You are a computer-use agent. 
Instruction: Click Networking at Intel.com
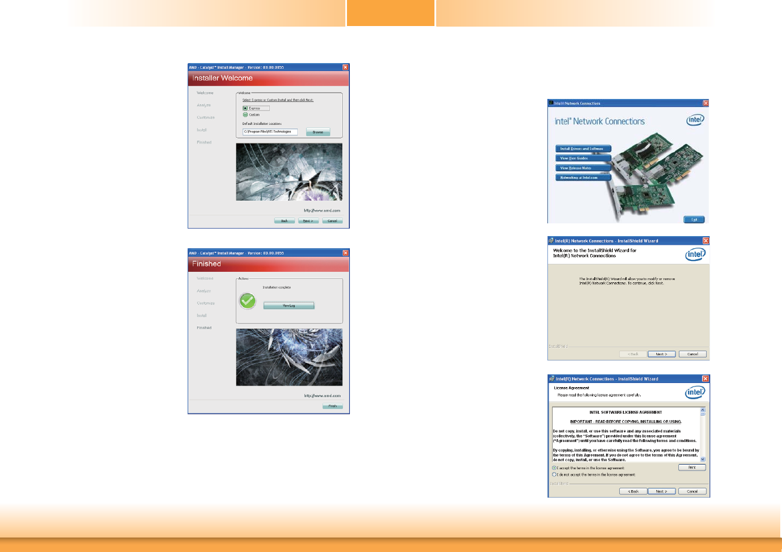tap(583, 178)
